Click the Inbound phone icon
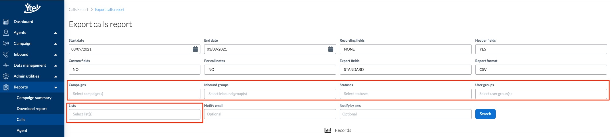The image size is (611, 137). coord(6,54)
